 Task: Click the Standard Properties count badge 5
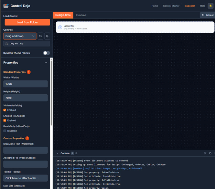[29, 72]
